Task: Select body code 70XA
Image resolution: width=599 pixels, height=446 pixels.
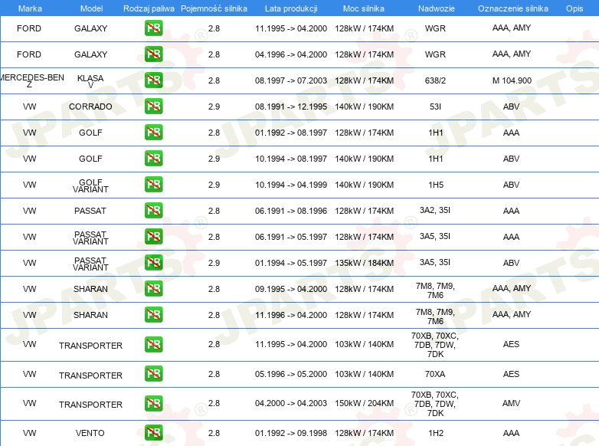Action: (x=435, y=374)
